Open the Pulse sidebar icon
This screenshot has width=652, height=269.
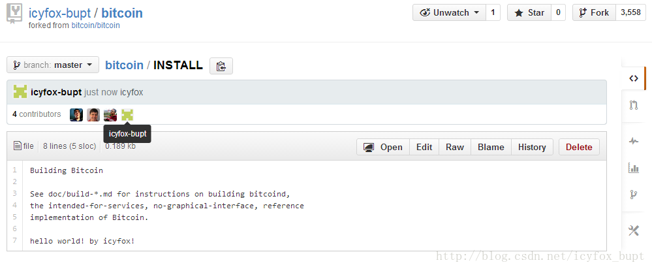click(x=633, y=140)
